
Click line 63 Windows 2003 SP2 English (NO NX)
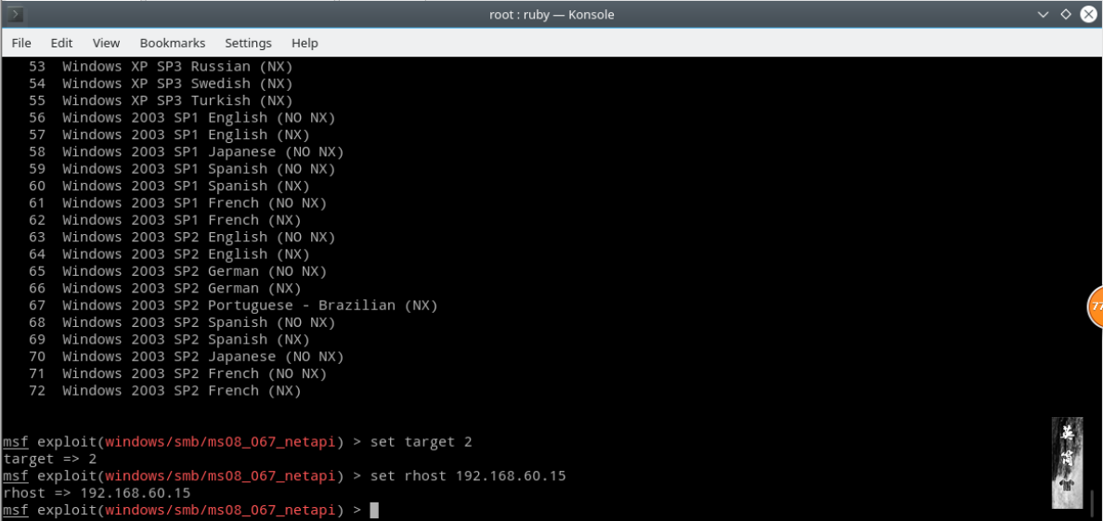click(182, 237)
